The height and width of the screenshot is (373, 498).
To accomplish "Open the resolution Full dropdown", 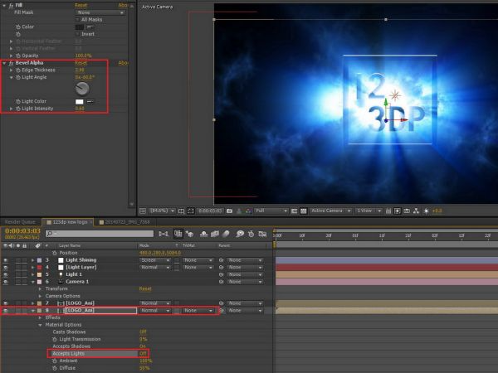I will coord(271,211).
